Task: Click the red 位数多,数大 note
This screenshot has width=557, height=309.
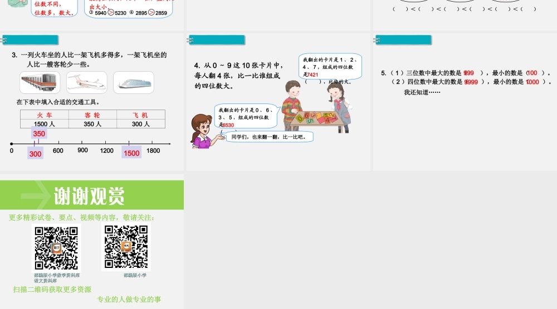Action: click(54, 13)
